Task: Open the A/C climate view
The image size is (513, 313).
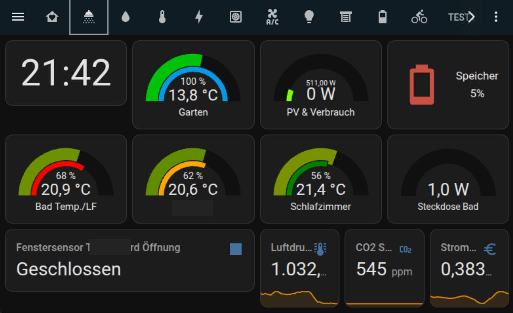Action: pos(272,17)
